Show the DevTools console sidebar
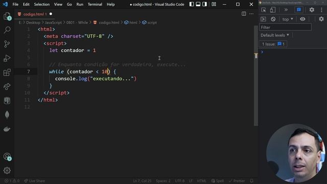Screen dimensions: 327x184 pyautogui.click(x=263, y=19)
